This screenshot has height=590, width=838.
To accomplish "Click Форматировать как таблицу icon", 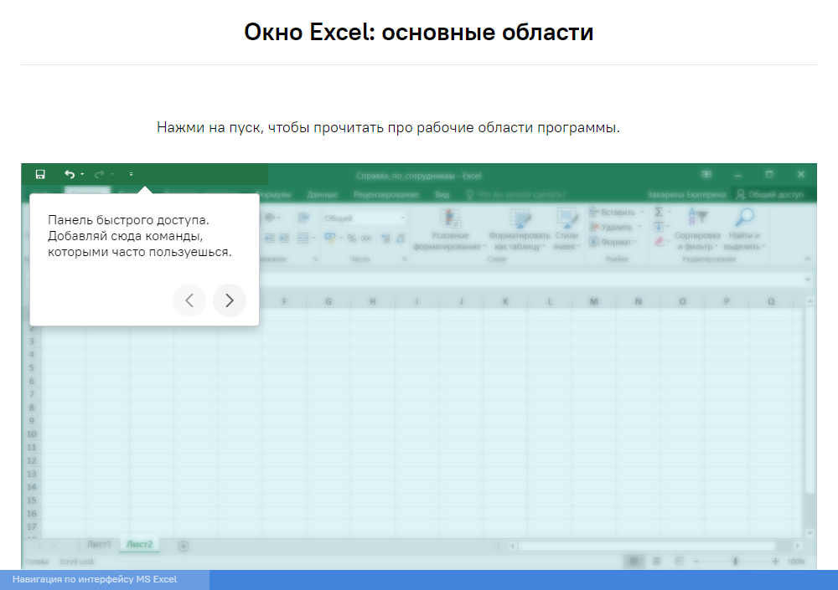I will coord(520,219).
